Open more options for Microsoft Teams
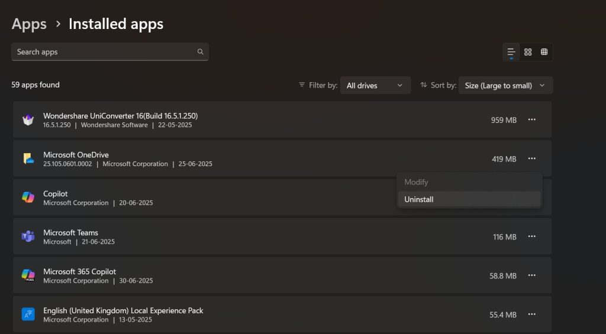The width and height of the screenshot is (606, 334). click(532, 236)
